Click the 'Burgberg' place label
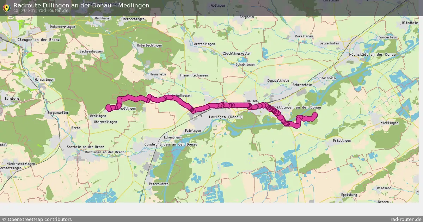This screenshot has width=423, height=222. [12, 99]
